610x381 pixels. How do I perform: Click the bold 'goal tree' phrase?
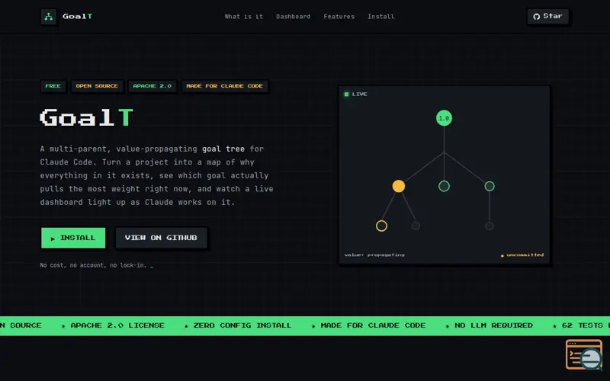pyautogui.click(x=223, y=149)
